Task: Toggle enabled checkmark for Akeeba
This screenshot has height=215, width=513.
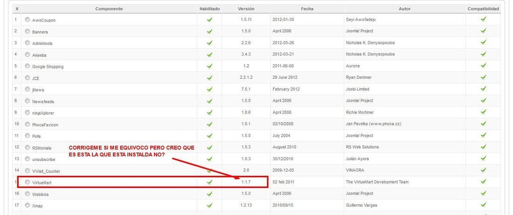Action: click(210, 55)
